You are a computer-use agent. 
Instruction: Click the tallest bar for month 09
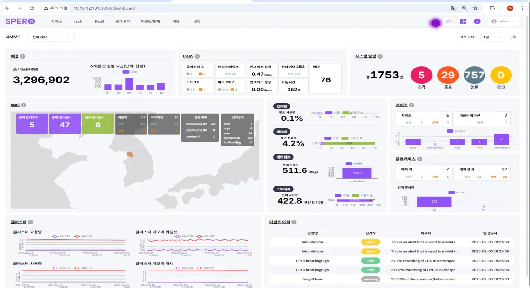coord(129,84)
